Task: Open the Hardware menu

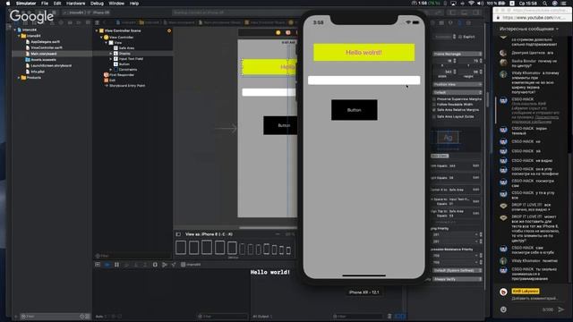Action: (x=75, y=4)
